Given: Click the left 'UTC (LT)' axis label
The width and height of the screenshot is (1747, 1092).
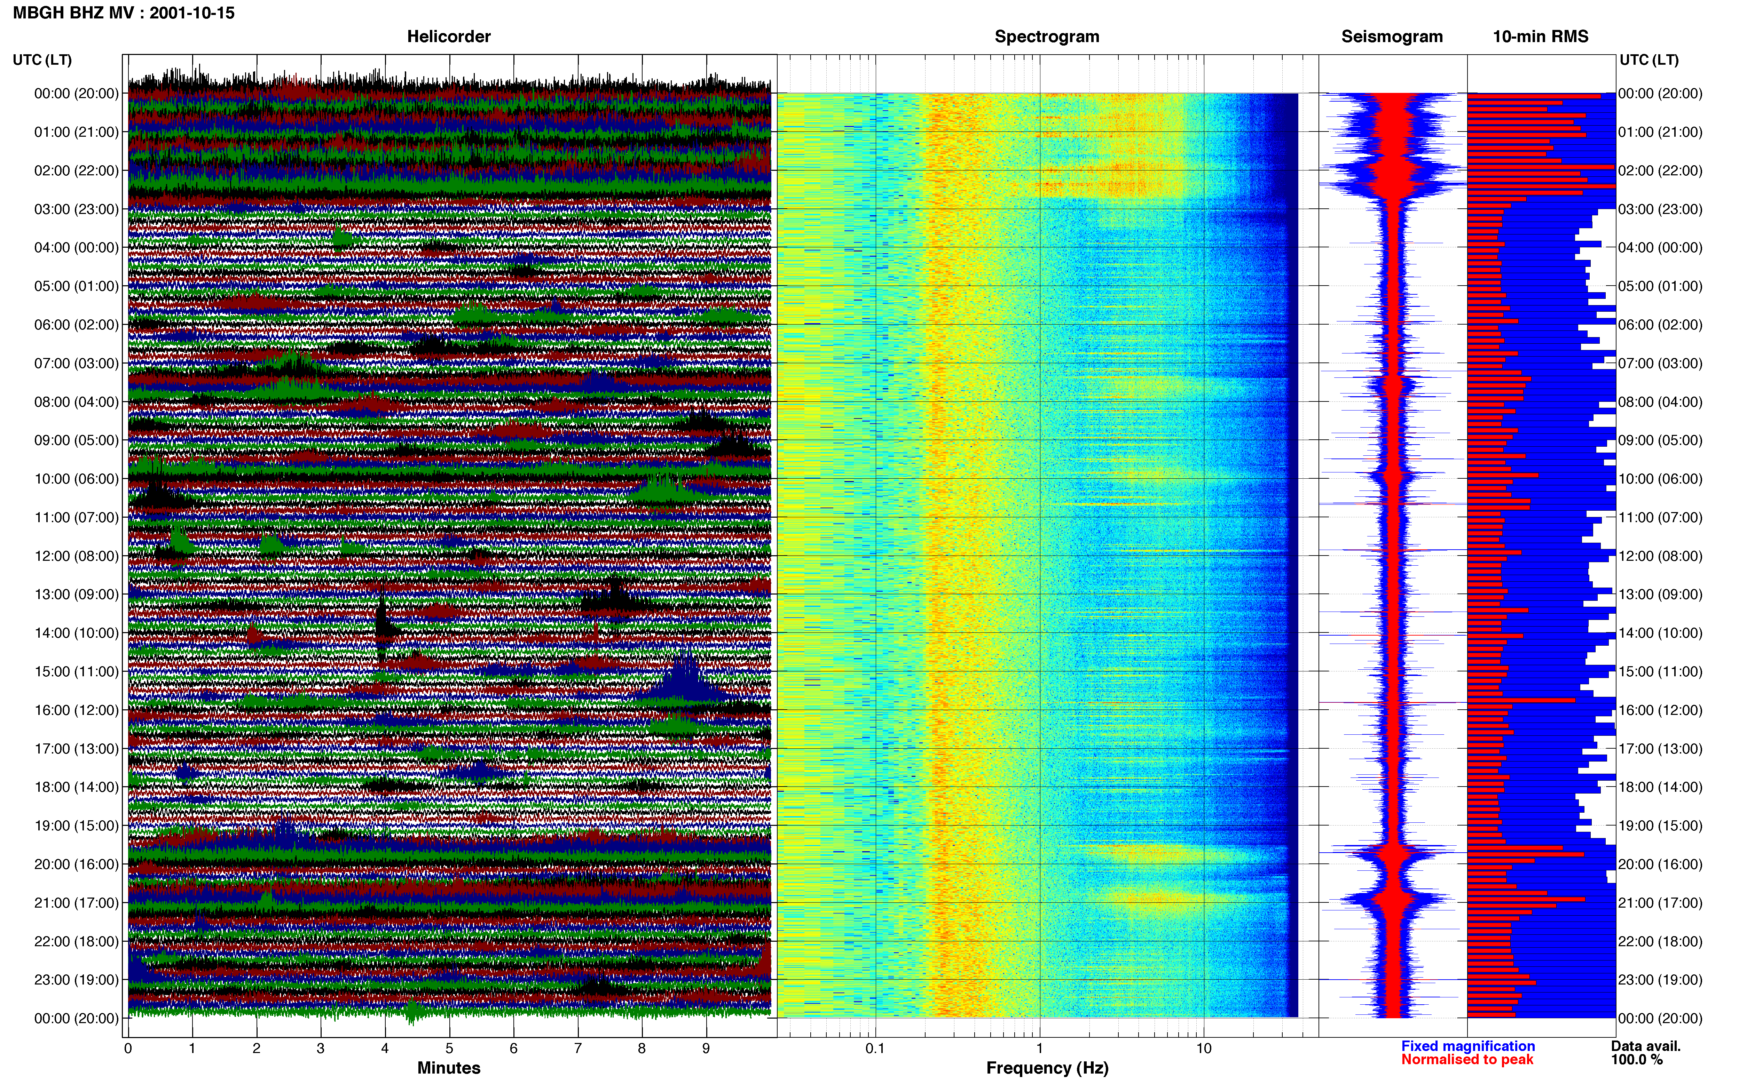Looking at the screenshot, I should (x=42, y=59).
